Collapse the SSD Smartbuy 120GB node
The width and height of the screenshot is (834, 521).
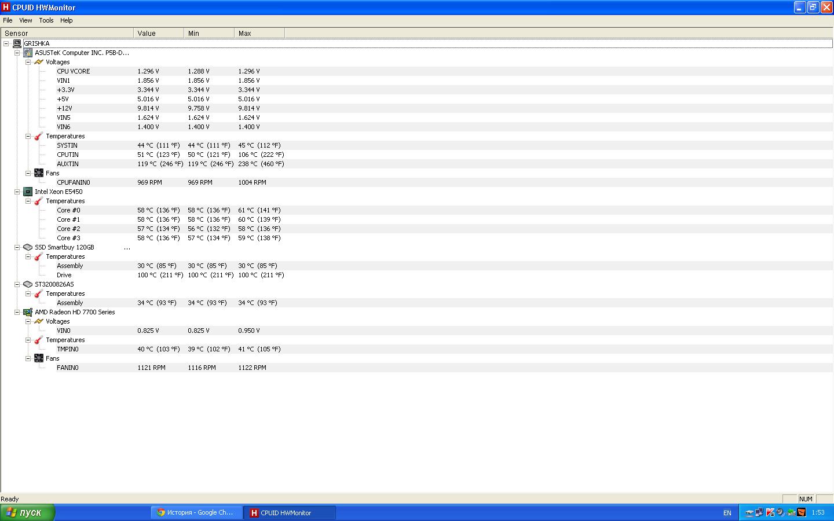click(17, 247)
